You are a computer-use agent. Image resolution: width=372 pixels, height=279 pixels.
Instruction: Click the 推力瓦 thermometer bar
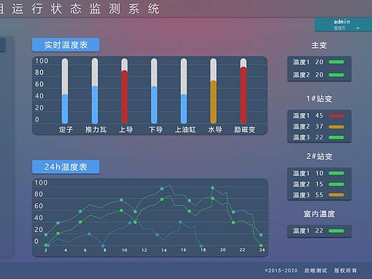point(94,91)
